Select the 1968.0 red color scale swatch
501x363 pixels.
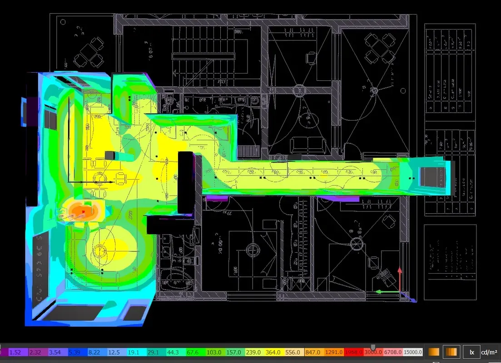tap(354, 352)
